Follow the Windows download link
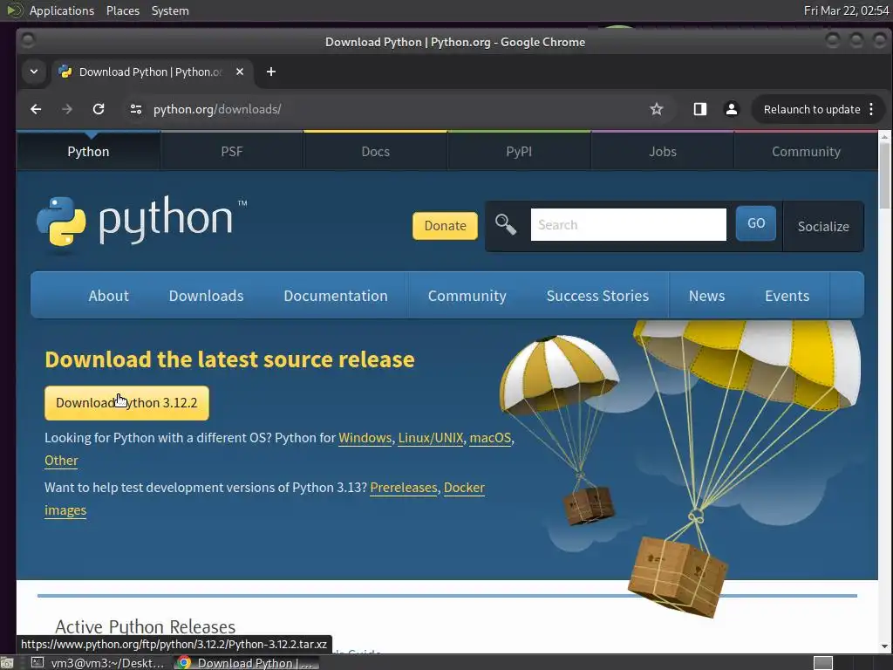893x670 pixels. point(365,438)
